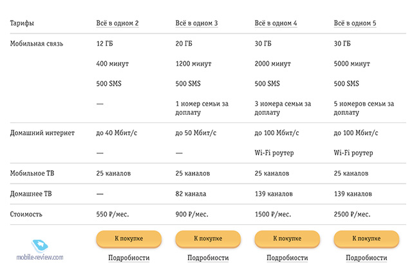This screenshot has height=279, width=412.
Task: Open Подробности under Всё в одном 4
Action: click(x=287, y=258)
